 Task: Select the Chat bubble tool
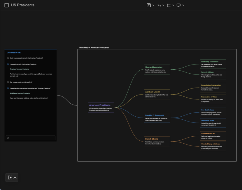(x=179, y=5)
